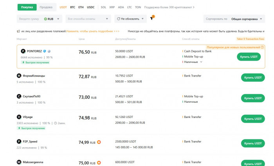Open the V0yage merchant name
The height and width of the screenshot is (166, 274).
pos(28,117)
